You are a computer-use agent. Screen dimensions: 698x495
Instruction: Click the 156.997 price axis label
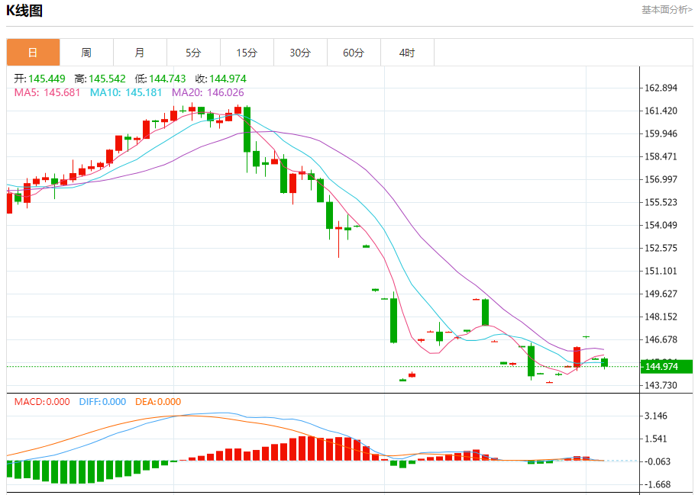pyautogui.click(x=661, y=179)
